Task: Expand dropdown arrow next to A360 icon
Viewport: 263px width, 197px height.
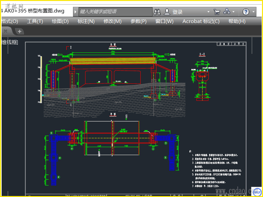Action: point(233,12)
